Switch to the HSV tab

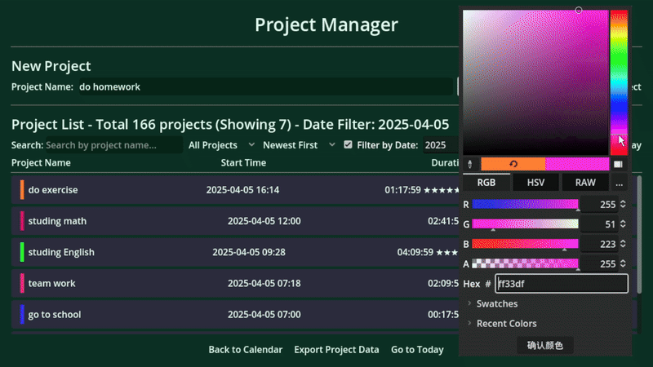pyautogui.click(x=536, y=183)
